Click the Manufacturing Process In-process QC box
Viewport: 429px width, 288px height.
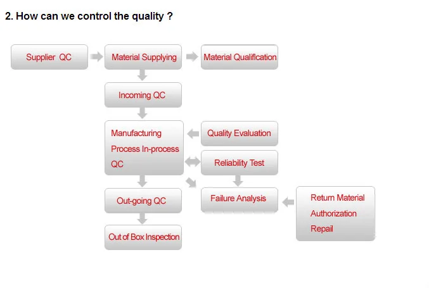tap(144, 148)
